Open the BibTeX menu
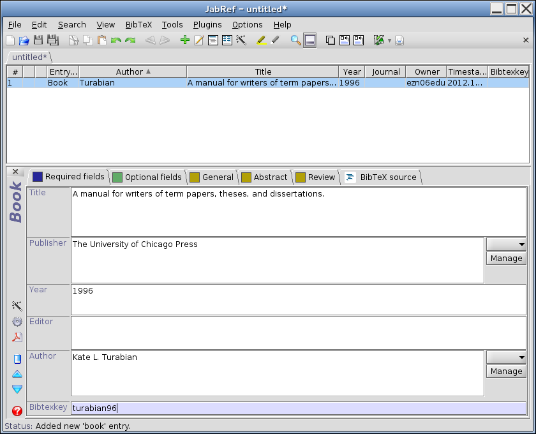Image resolution: width=536 pixels, height=434 pixels. click(138, 24)
